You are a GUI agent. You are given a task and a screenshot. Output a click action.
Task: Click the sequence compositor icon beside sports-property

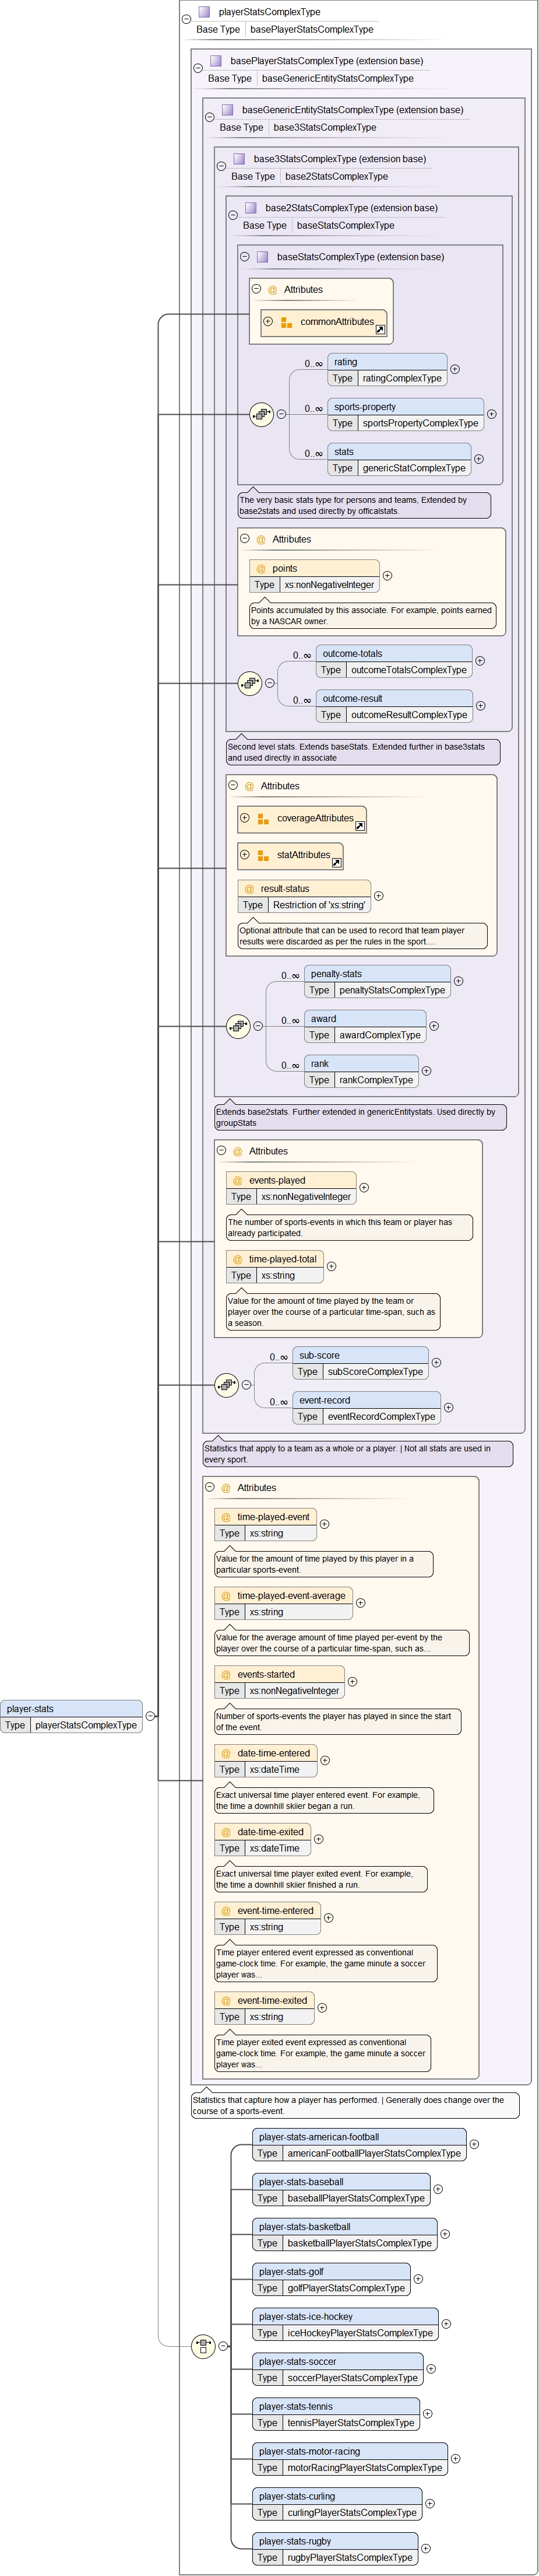pos(262,413)
